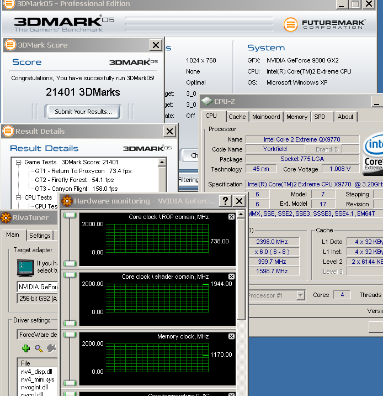Close the Core clock shader domain graph
Viewport: 383px width, 396px height.
[231, 277]
